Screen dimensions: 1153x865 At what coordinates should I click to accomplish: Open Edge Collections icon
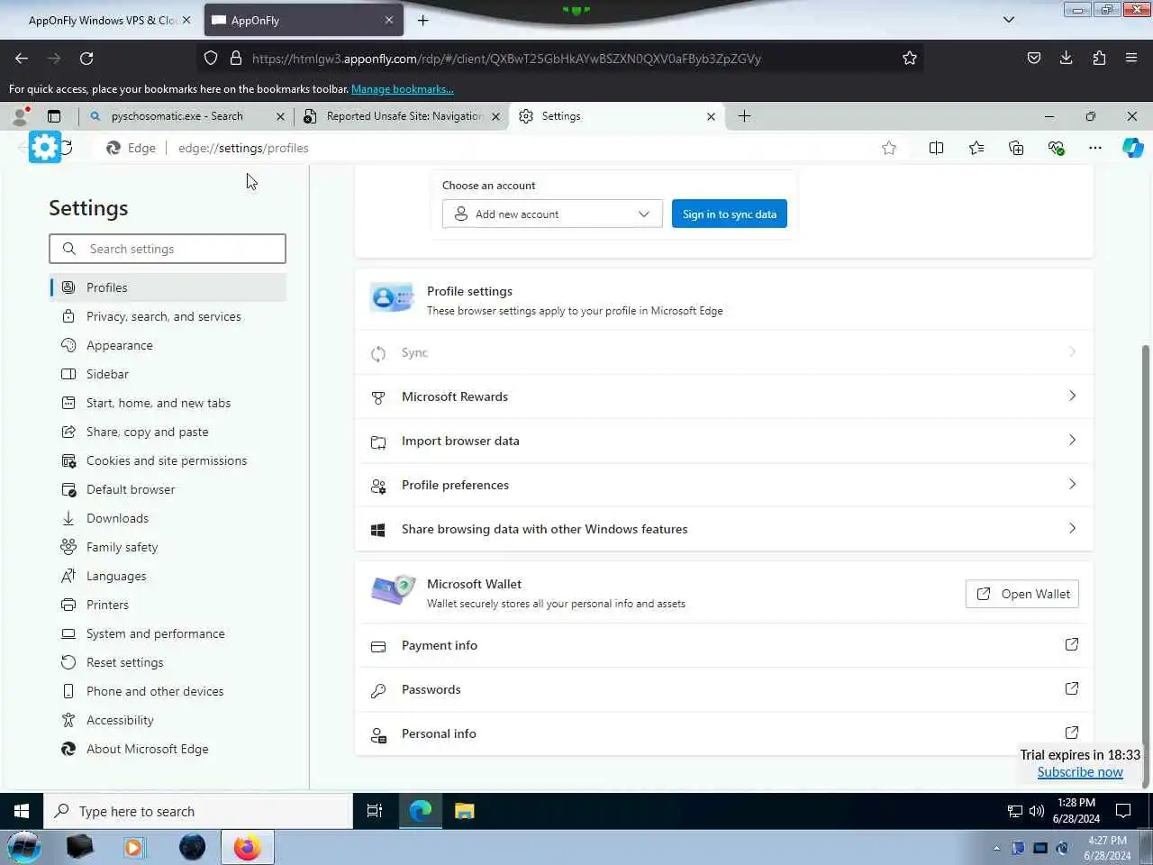click(1016, 148)
